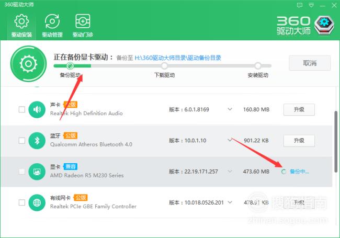Screen dimensions: 340x238
Task: Upgrade the Realtek High Definition Audio driver
Action: tap(299, 109)
